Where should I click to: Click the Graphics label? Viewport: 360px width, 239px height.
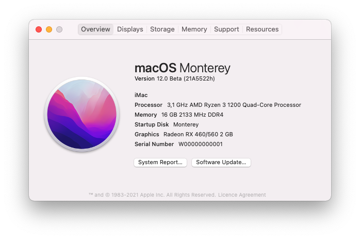click(x=146, y=134)
